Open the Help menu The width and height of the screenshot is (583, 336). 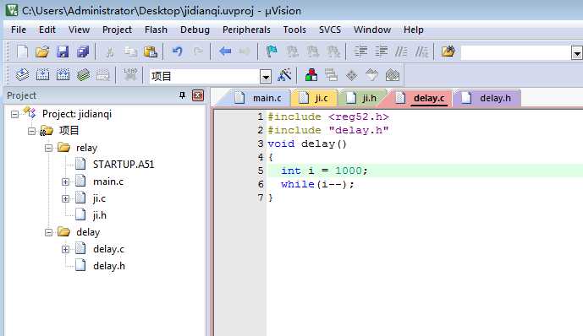[x=414, y=30]
